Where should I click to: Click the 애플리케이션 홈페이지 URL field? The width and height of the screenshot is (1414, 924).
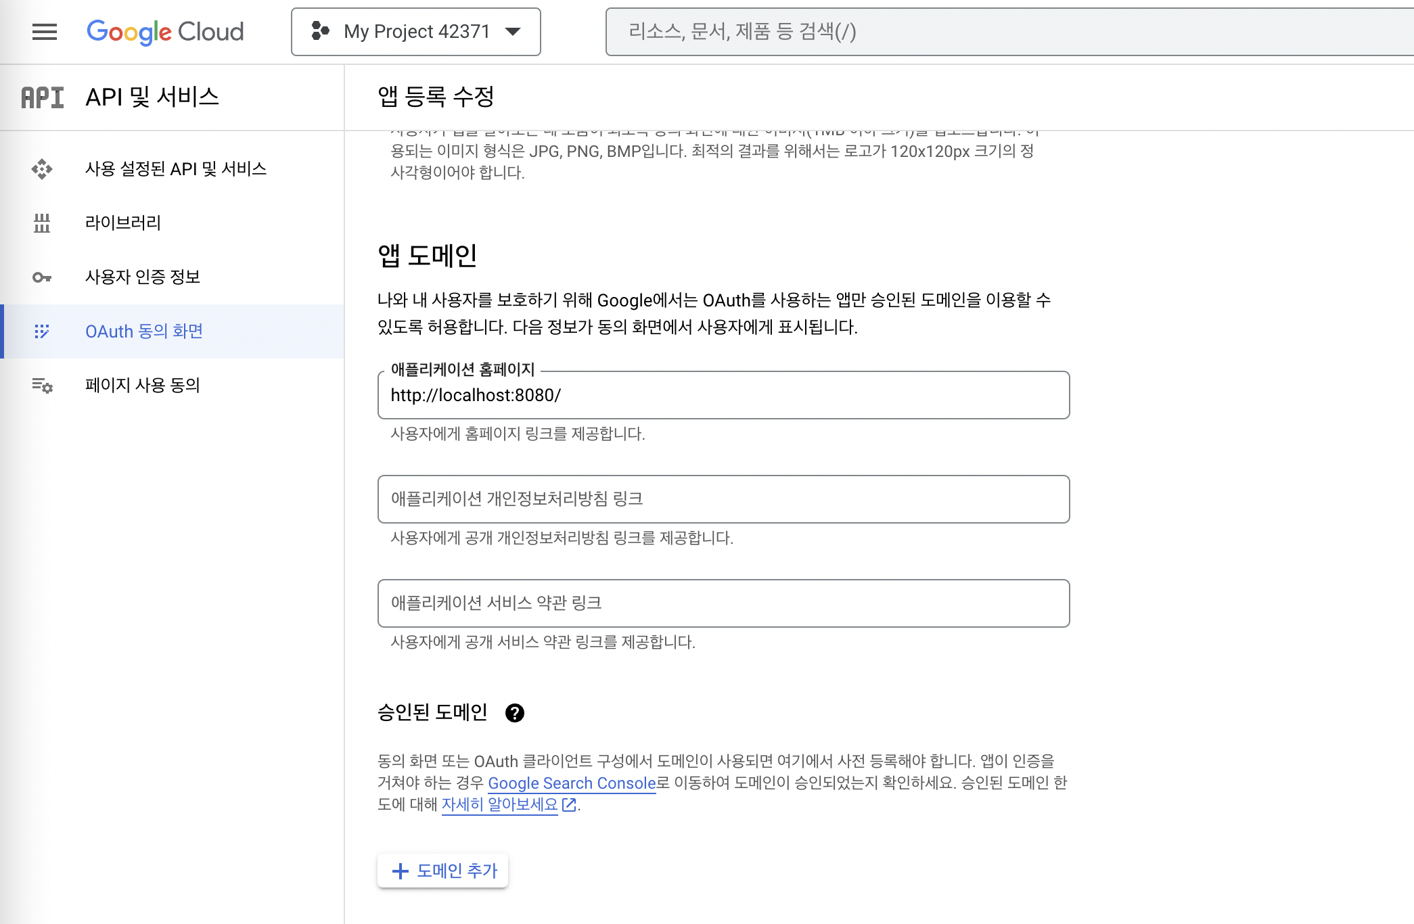[723, 396]
